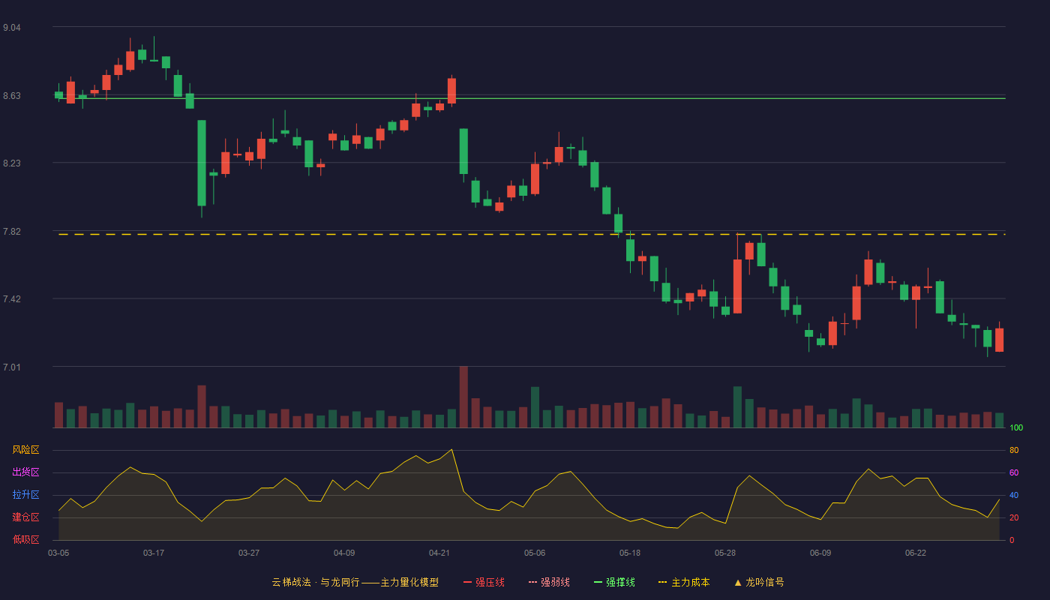
Task: Click the tallest red volume bar
Action: pyautogui.click(x=463, y=397)
